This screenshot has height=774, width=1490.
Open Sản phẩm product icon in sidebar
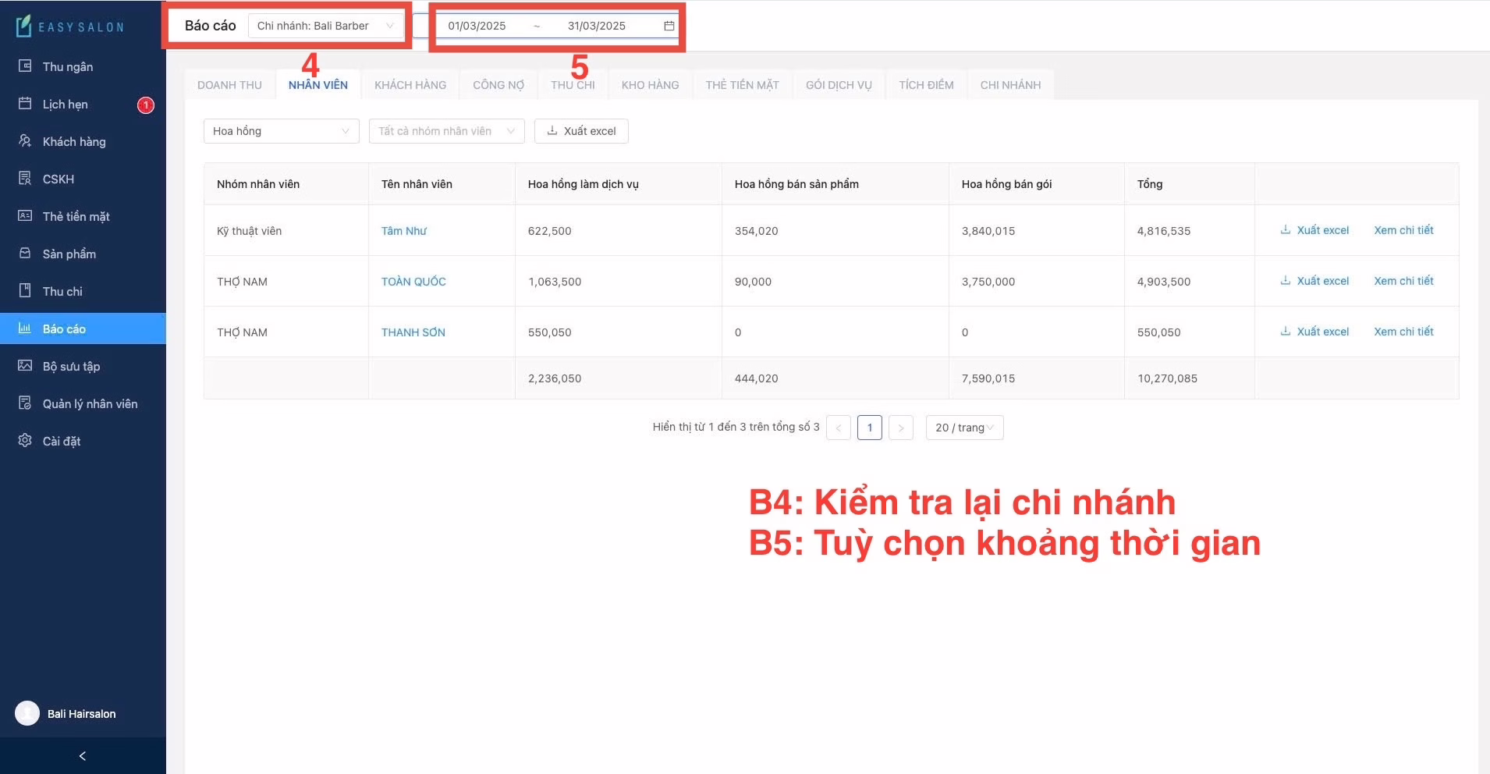coord(25,254)
